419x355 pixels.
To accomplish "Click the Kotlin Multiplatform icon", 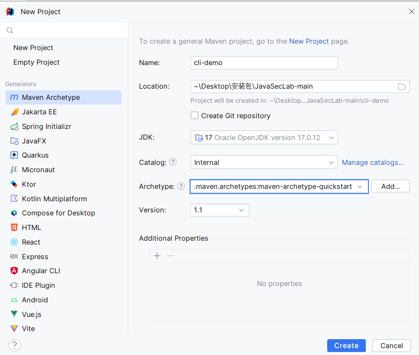I will pyautogui.click(x=14, y=199).
